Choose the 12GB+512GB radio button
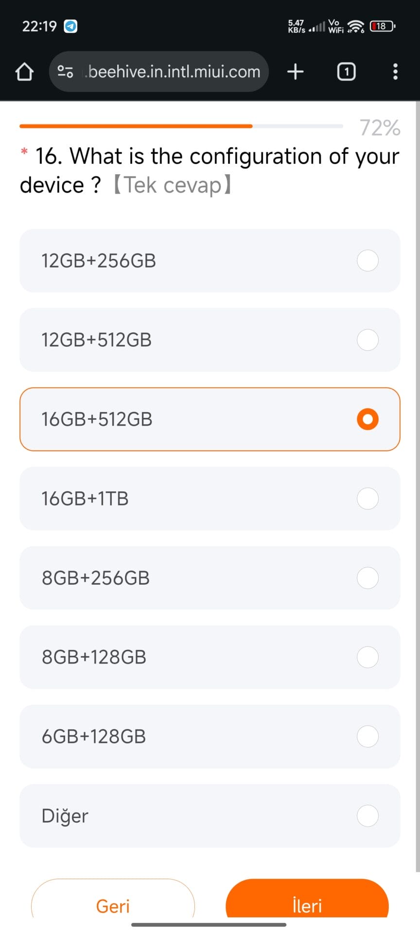 coord(367,340)
